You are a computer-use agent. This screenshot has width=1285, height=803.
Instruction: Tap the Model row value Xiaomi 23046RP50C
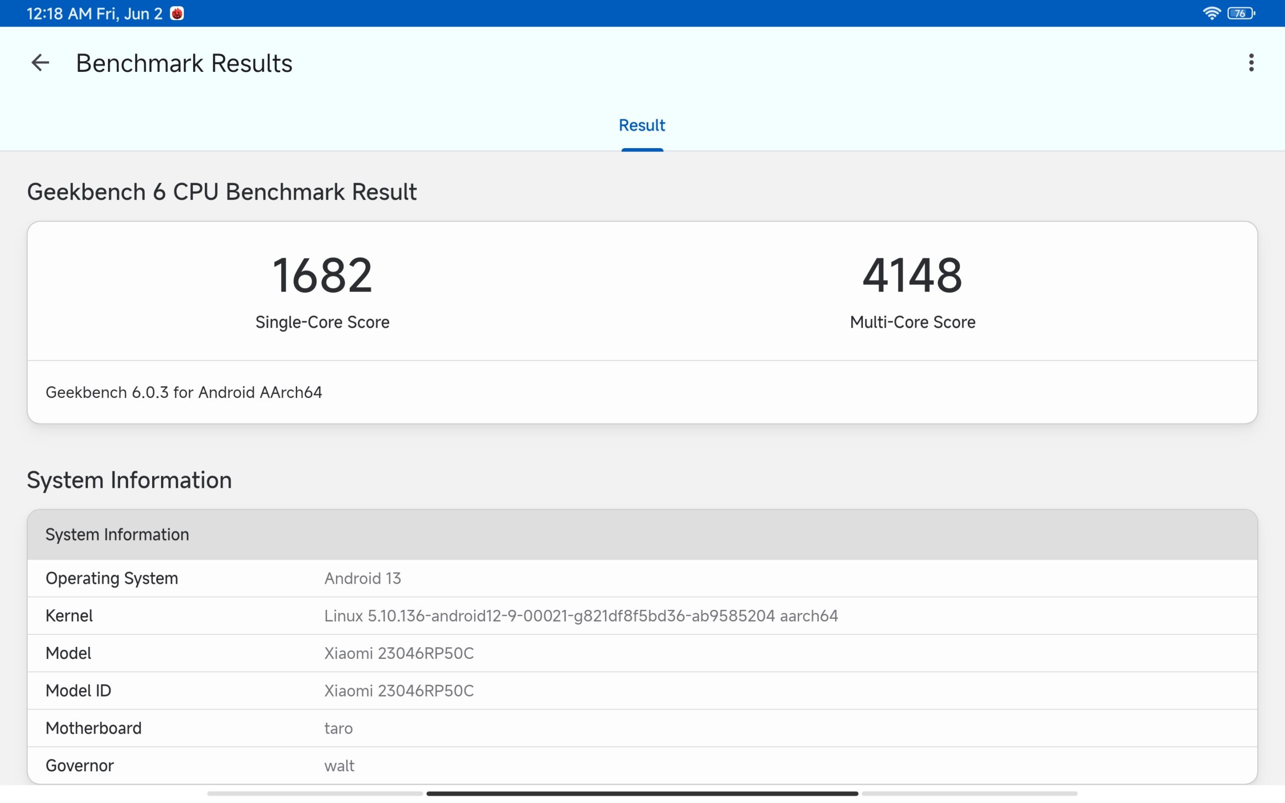(399, 653)
